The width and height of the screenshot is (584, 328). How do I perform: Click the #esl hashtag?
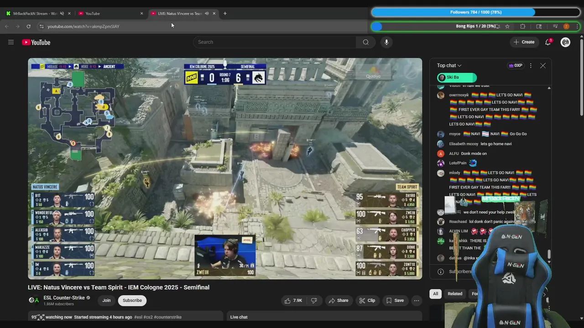tap(138, 317)
